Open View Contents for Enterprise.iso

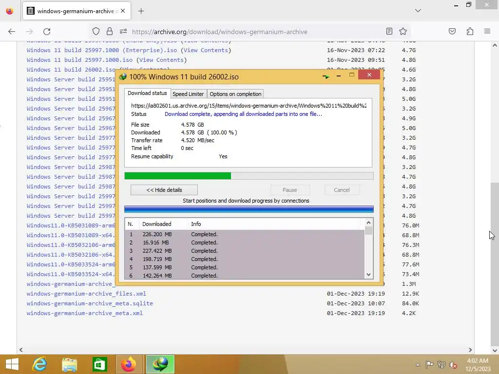206,50
